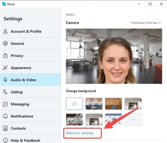Close the Skype window
167x143 pixels.
click(x=161, y=4)
